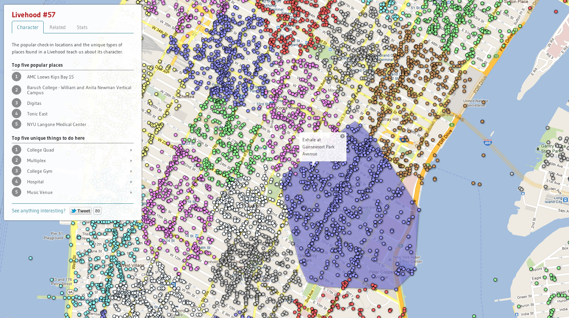Click the Twitter bird Tweet button
Viewport: 569px width, 318px height.
point(80,211)
